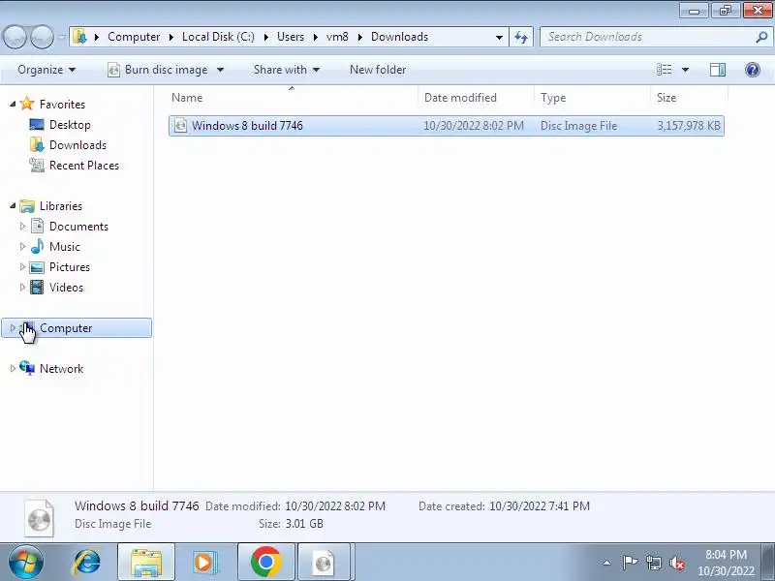Screen dimensions: 775x581
Task: Click the Windows Explorer taskbar button
Action: point(146,563)
